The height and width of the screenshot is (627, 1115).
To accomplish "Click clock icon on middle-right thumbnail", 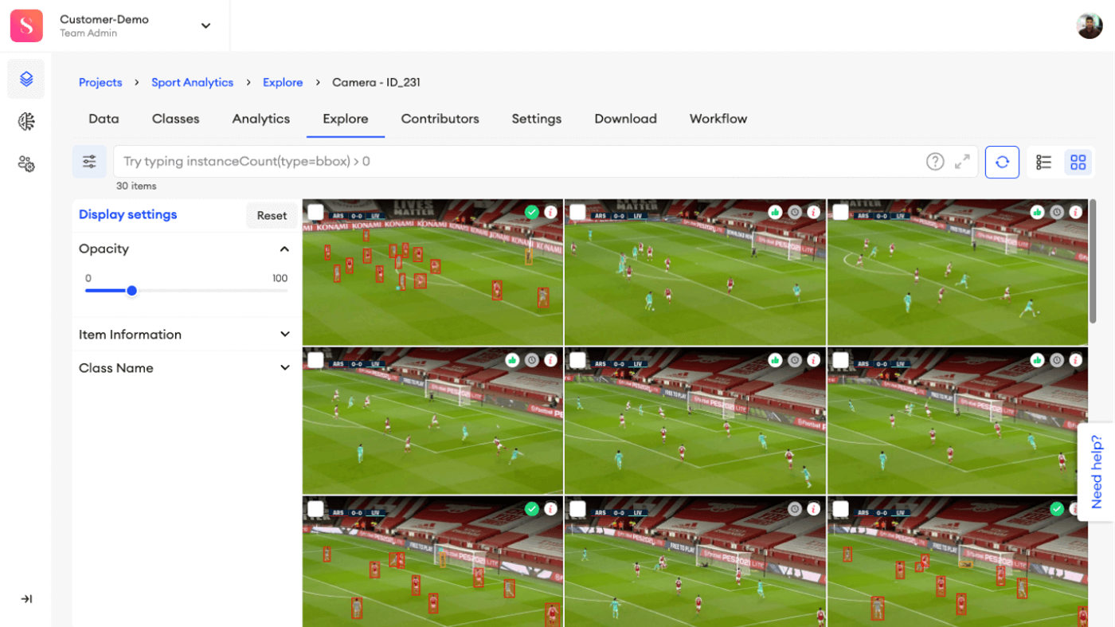I will click(x=1056, y=360).
